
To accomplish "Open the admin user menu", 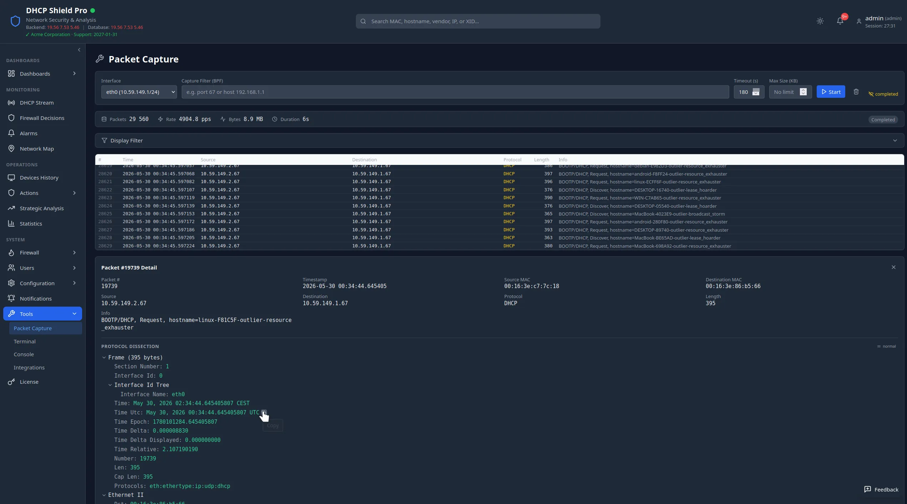I will tap(879, 21).
